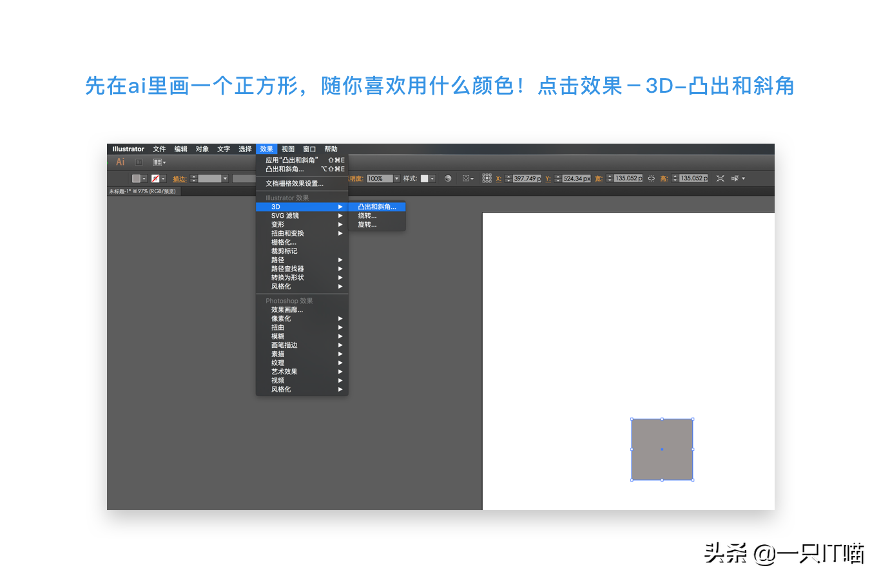
Task: Click the gray fill color swatch
Action: 136,178
